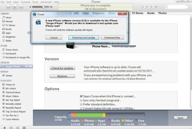
Task: Click the Check for Update button
Action: click(62, 68)
